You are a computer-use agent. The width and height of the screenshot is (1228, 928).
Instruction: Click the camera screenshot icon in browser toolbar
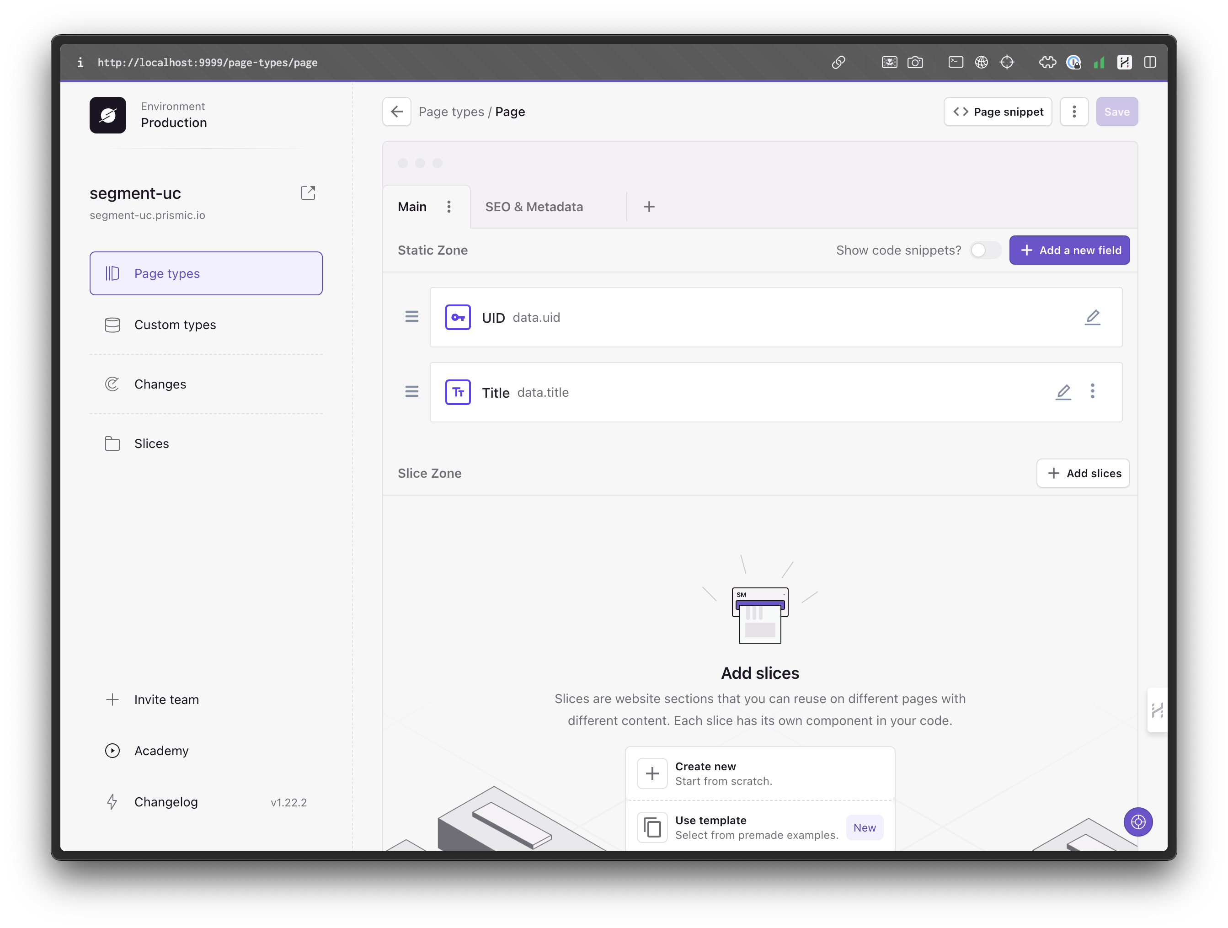click(x=915, y=62)
